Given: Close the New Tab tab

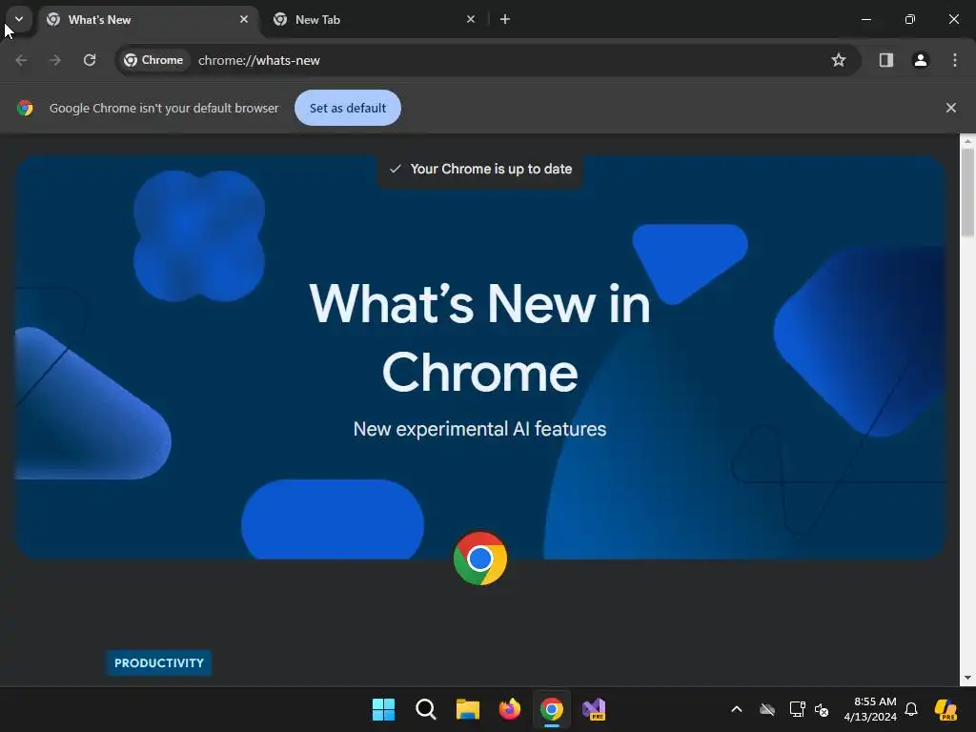Looking at the screenshot, I should coord(471,19).
